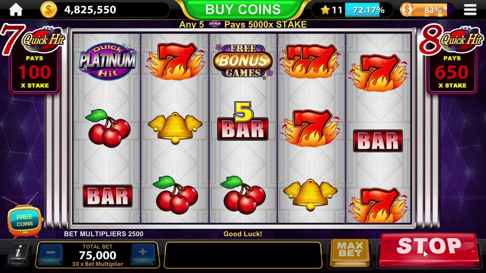Decrease total bet with minus button
This screenshot has width=486, height=273.
pos(50,253)
